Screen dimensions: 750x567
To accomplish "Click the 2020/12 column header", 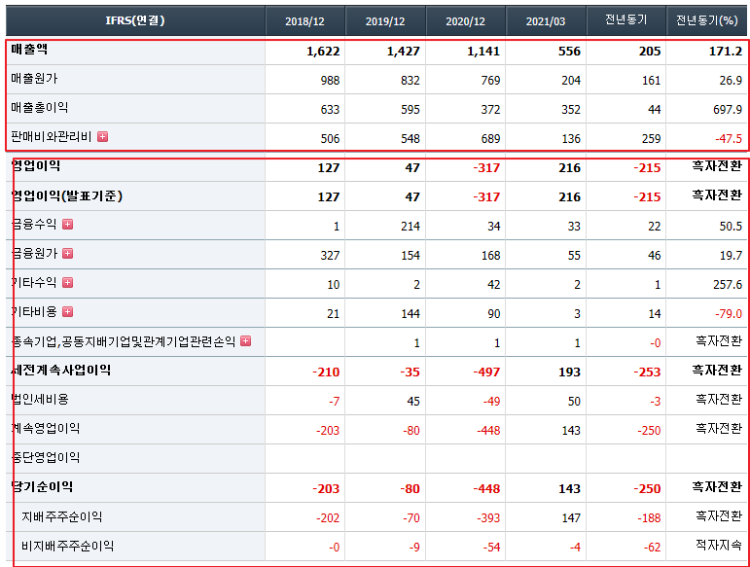I will pyautogui.click(x=466, y=21).
